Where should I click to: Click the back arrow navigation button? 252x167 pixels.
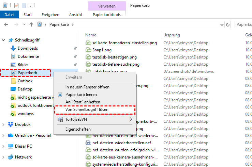6,24
